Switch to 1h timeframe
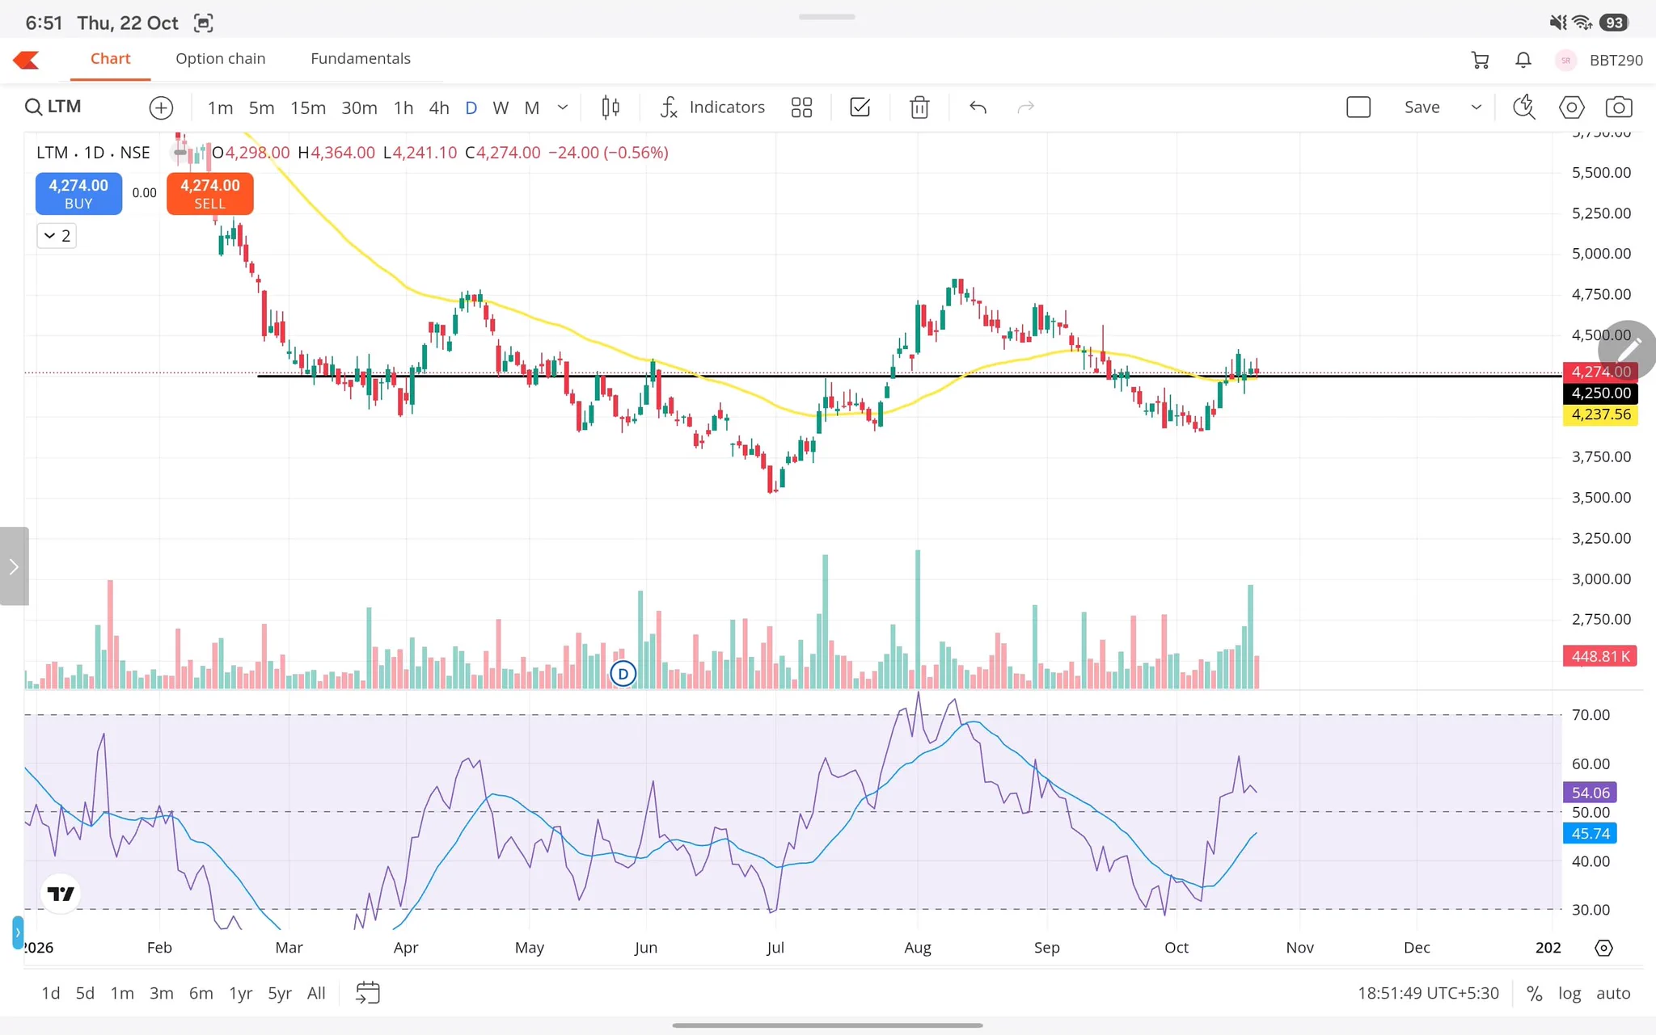Image resolution: width=1656 pixels, height=1035 pixels. coord(403,107)
